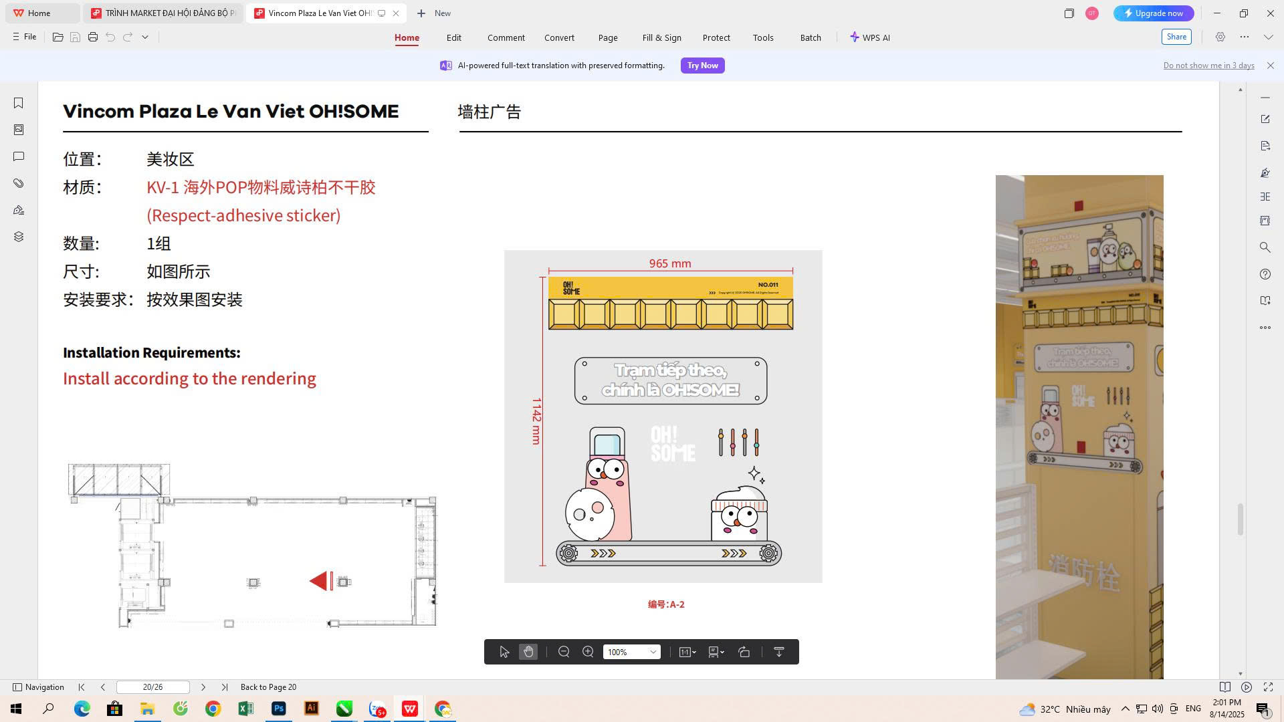This screenshot has width=1284, height=722.
Task: Start slideshow play from the status bar
Action: click(x=1247, y=687)
